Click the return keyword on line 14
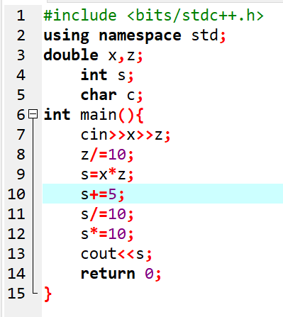Viewport: 283px width, 317px height. coord(108,274)
